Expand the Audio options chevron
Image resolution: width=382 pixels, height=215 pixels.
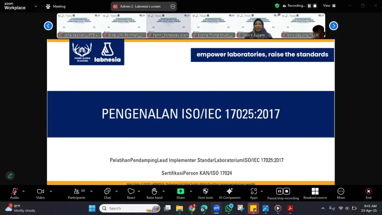[24, 191]
